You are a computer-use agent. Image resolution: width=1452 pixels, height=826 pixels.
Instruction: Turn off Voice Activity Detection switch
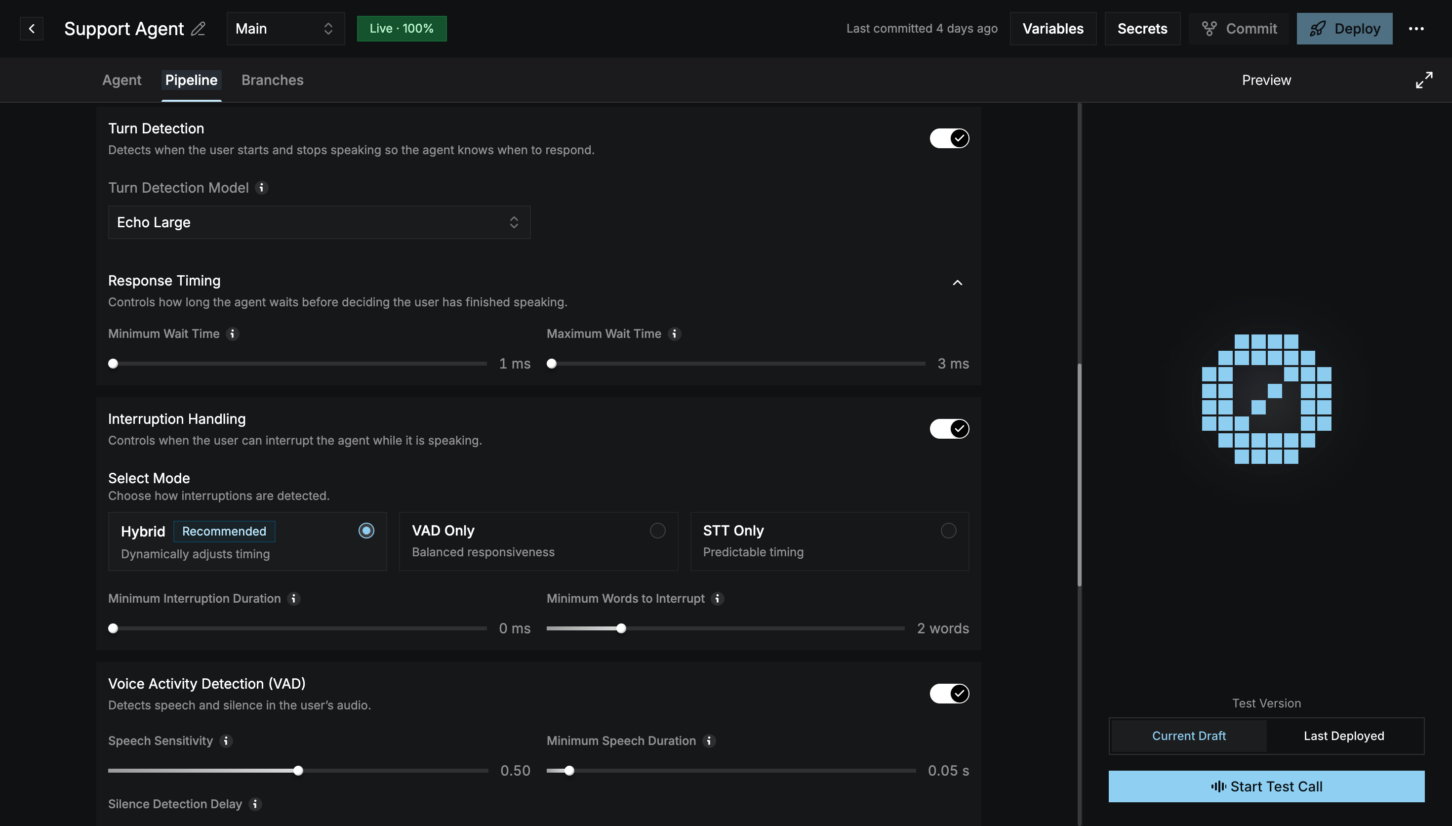click(x=949, y=693)
